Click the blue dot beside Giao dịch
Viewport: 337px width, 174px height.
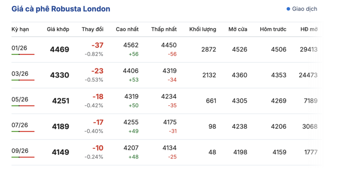[288, 9]
